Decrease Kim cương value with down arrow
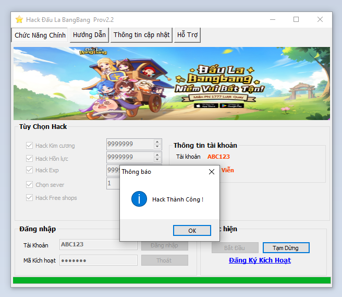342x297 pixels. pos(157,147)
